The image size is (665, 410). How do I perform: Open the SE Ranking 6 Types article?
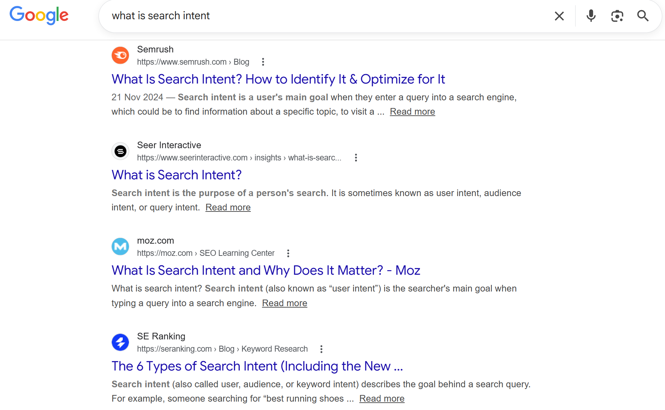(257, 366)
